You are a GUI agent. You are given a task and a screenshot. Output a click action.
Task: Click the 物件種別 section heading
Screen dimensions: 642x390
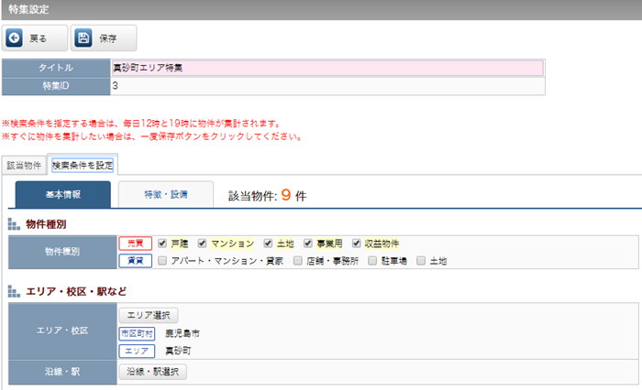click(x=46, y=224)
